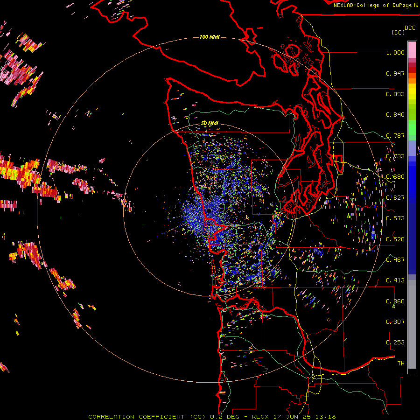The image size is (420, 420).
Task: Select the 0.253 scale value
Action: click(395, 343)
